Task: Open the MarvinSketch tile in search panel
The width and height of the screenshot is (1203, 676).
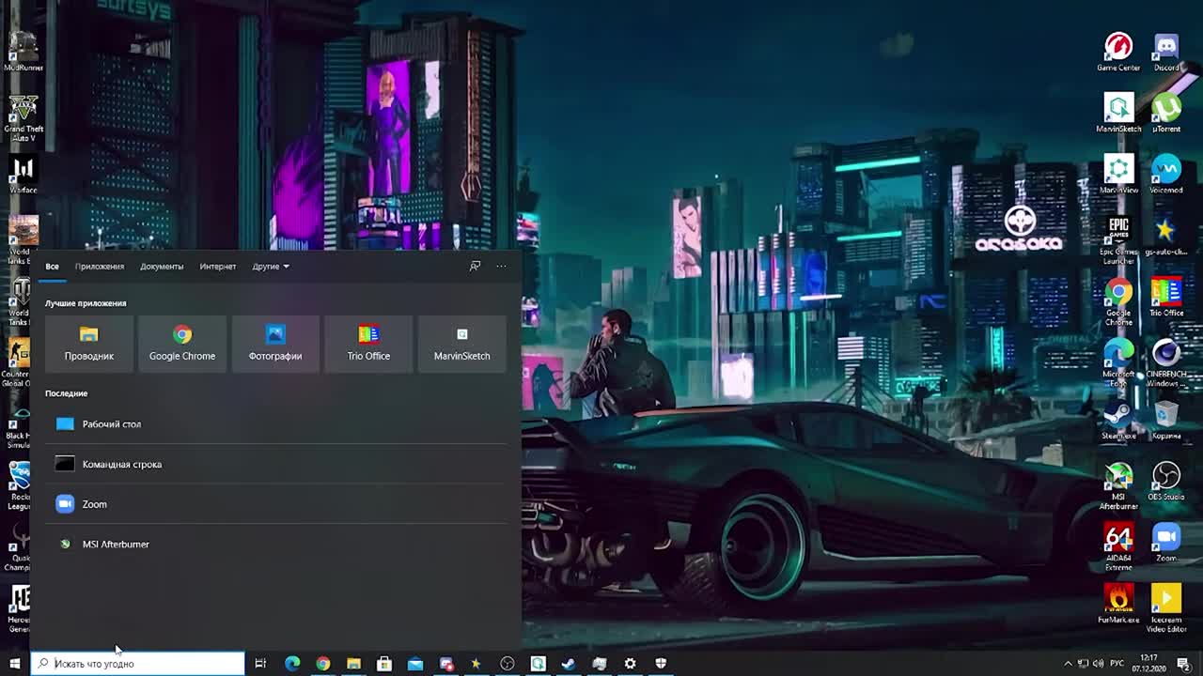Action: (461, 344)
